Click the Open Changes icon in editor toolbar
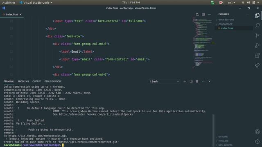262x147 pixels. click(x=197, y=14)
